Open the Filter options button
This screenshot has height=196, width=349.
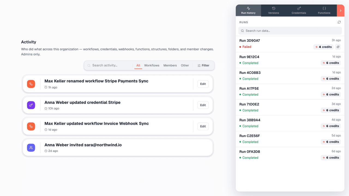pyautogui.click(x=203, y=65)
